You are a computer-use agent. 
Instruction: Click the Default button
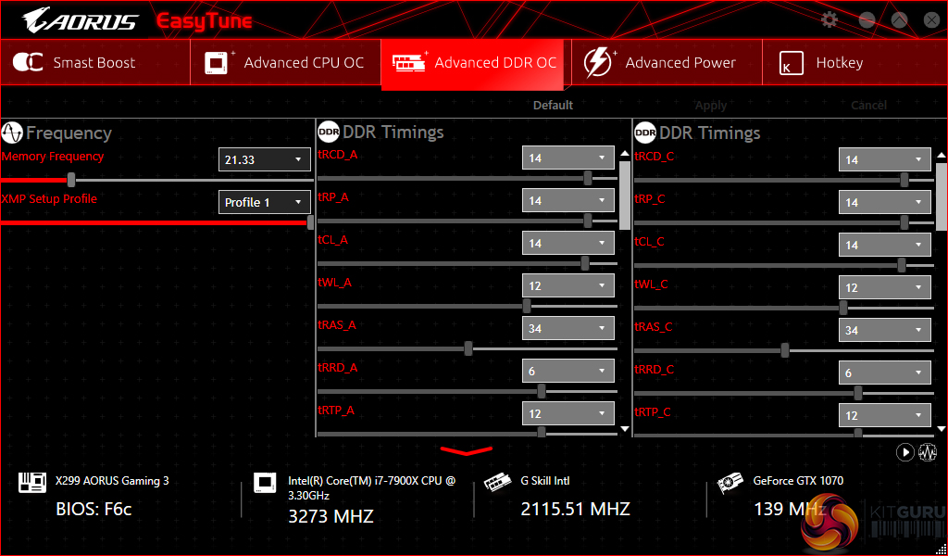(x=553, y=106)
